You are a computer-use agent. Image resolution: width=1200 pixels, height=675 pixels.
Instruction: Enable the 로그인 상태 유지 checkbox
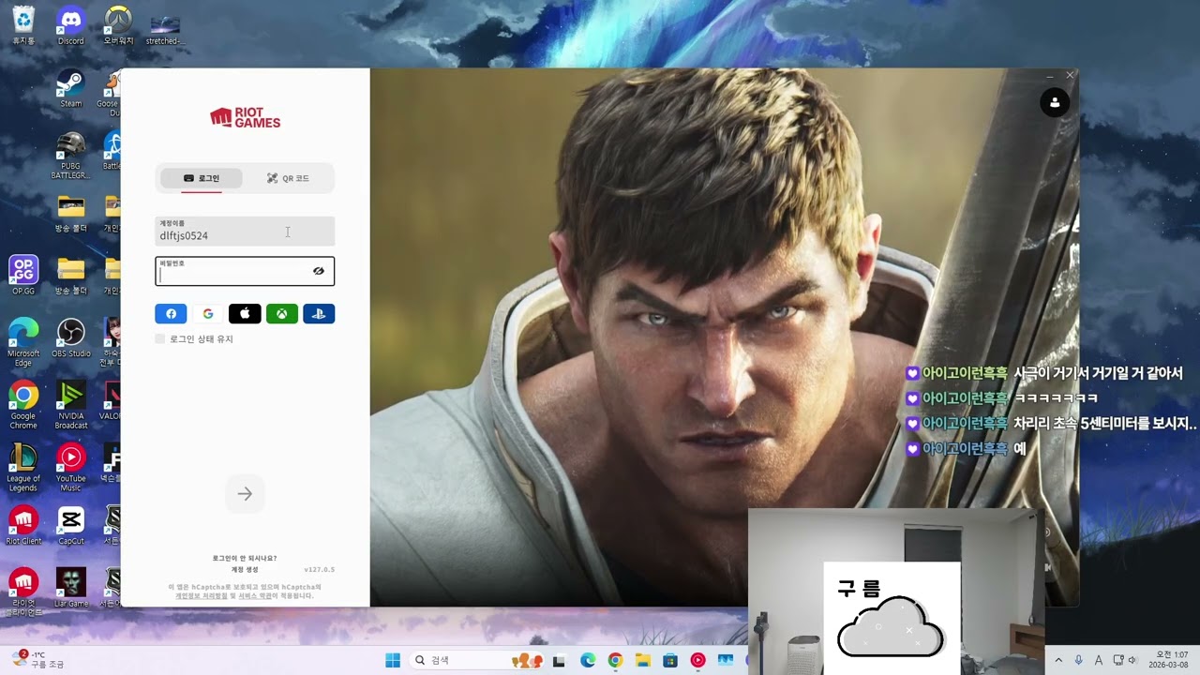(160, 338)
